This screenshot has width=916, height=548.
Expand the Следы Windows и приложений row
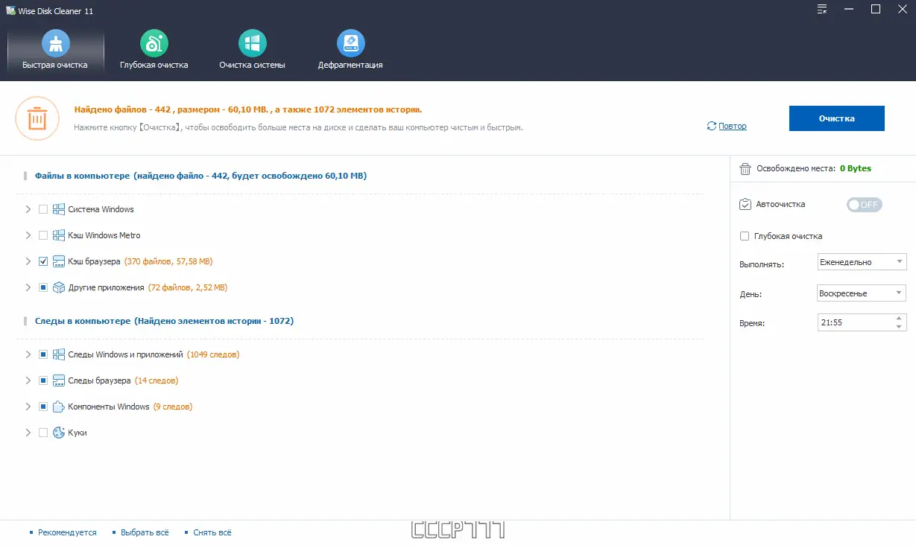(28, 354)
